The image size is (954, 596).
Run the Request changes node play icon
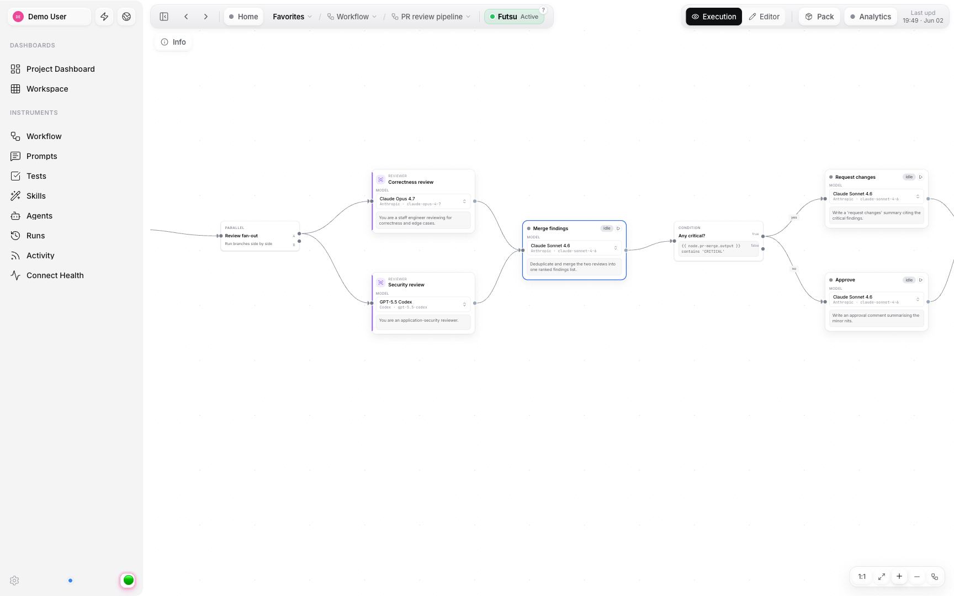921,177
